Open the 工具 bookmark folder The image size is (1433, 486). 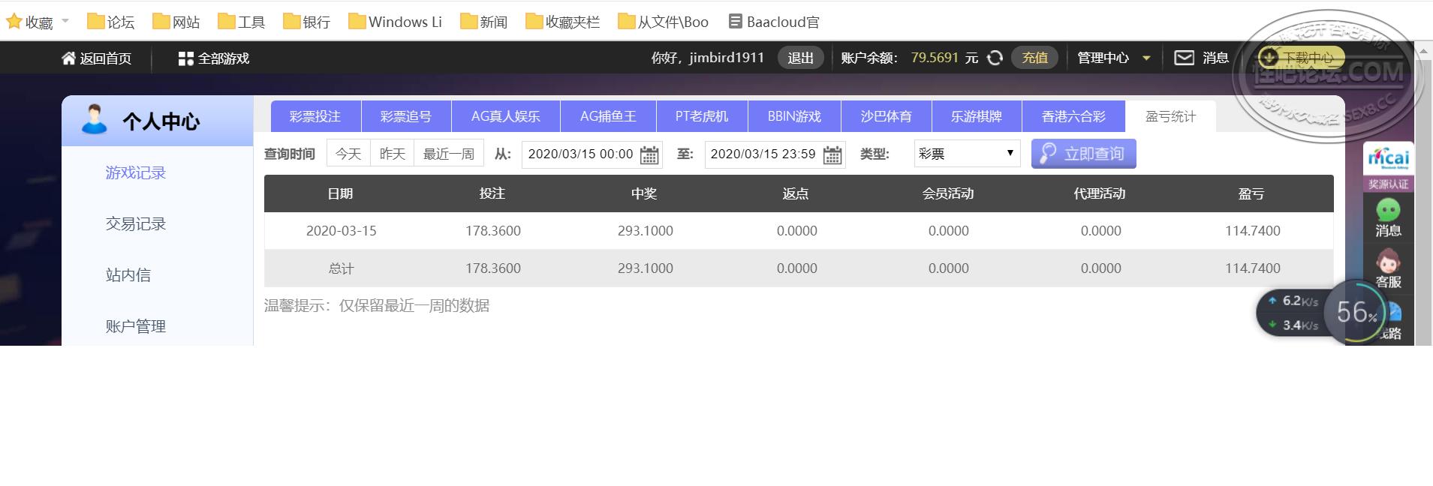point(241,22)
